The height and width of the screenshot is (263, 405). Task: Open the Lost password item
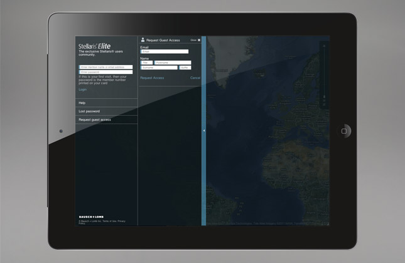coord(106,111)
